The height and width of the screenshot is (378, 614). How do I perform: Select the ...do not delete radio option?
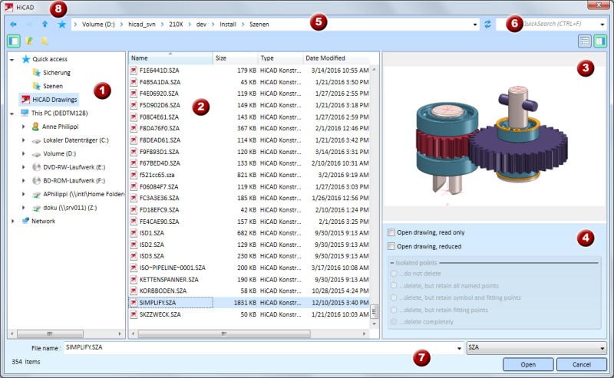pyautogui.click(x=394, y=274)
